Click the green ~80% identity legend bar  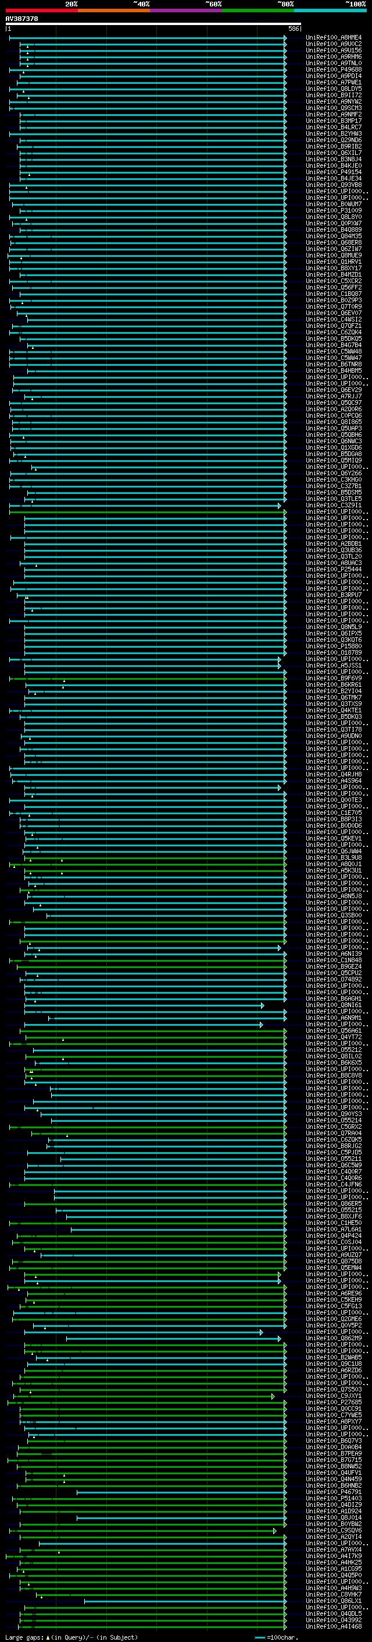[x=258, y=11]
